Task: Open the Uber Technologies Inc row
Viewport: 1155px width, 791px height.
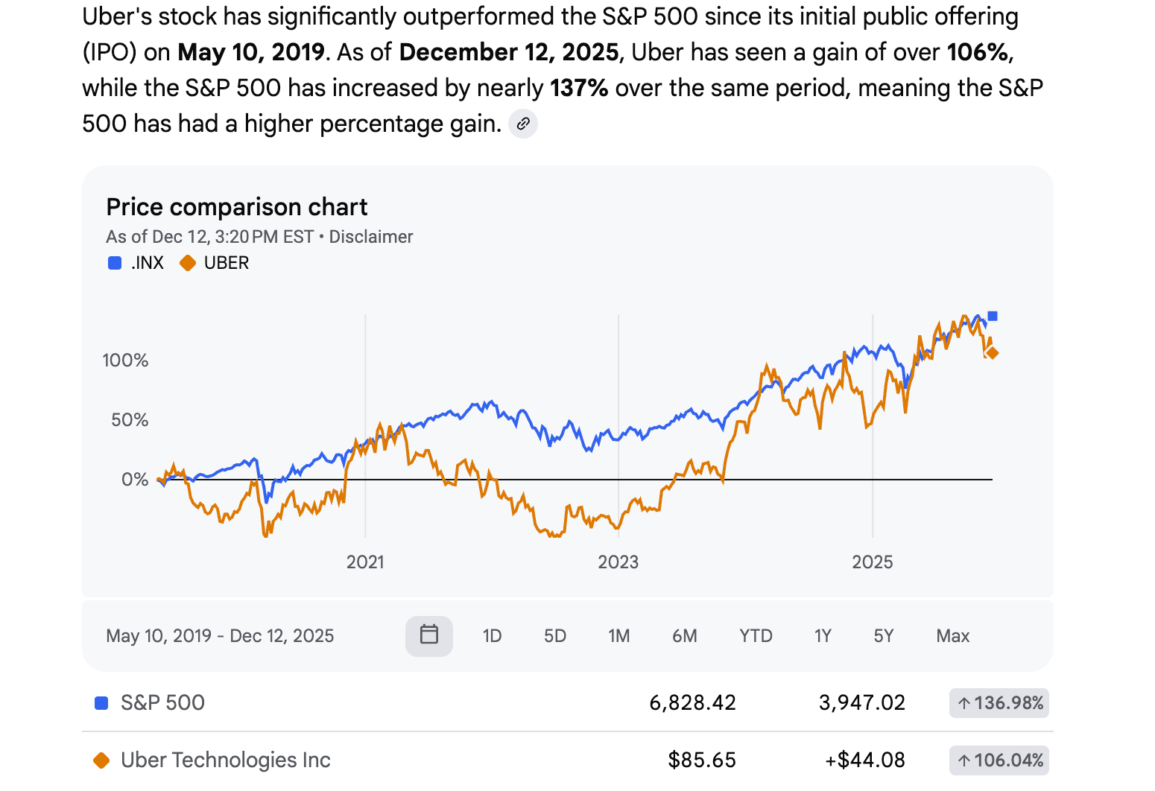Action: pos(225,760)
